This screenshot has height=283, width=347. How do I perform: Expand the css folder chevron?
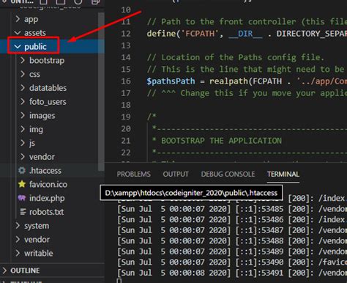click(x=23, y=74)
